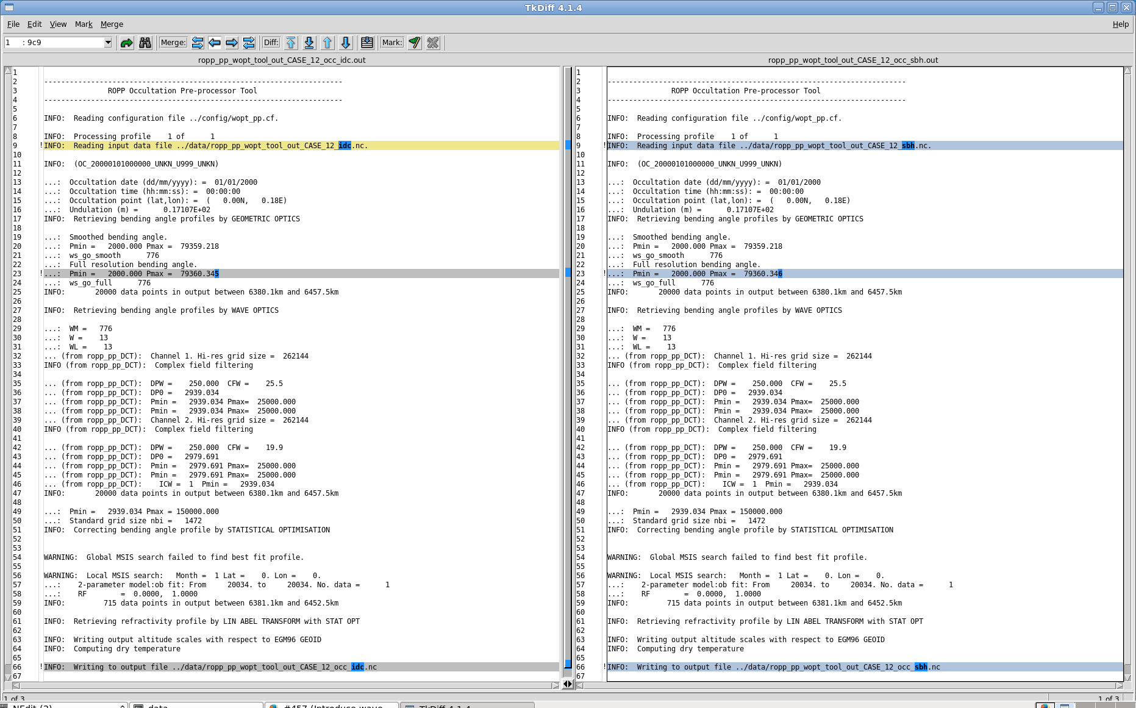Click right 'Writing output altitude scales' line
Viewport: 1136px width, 708px height.
(x=761, y=640)
